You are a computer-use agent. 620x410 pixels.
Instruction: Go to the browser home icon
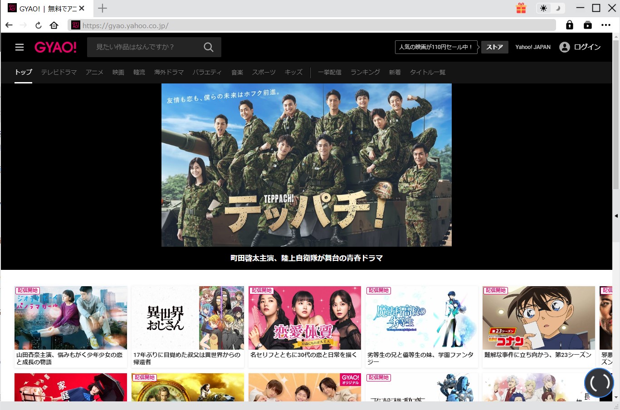54,25
